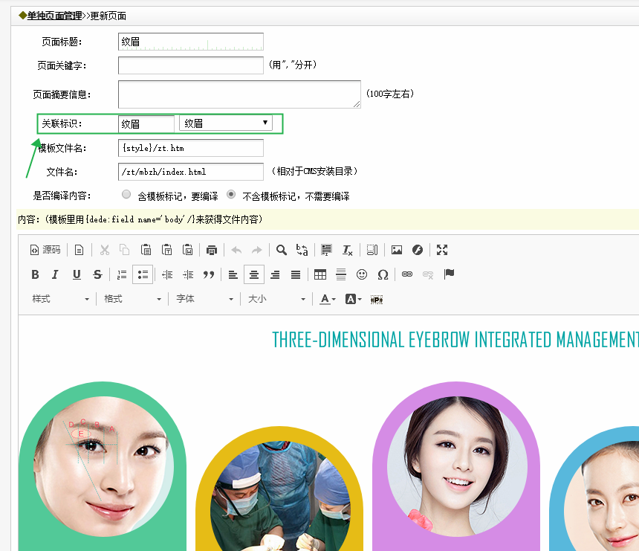The width and height of the screenshot is (639, 551).
Task: Insert an image with the picture icon
Action: click(x=397, y=250)
